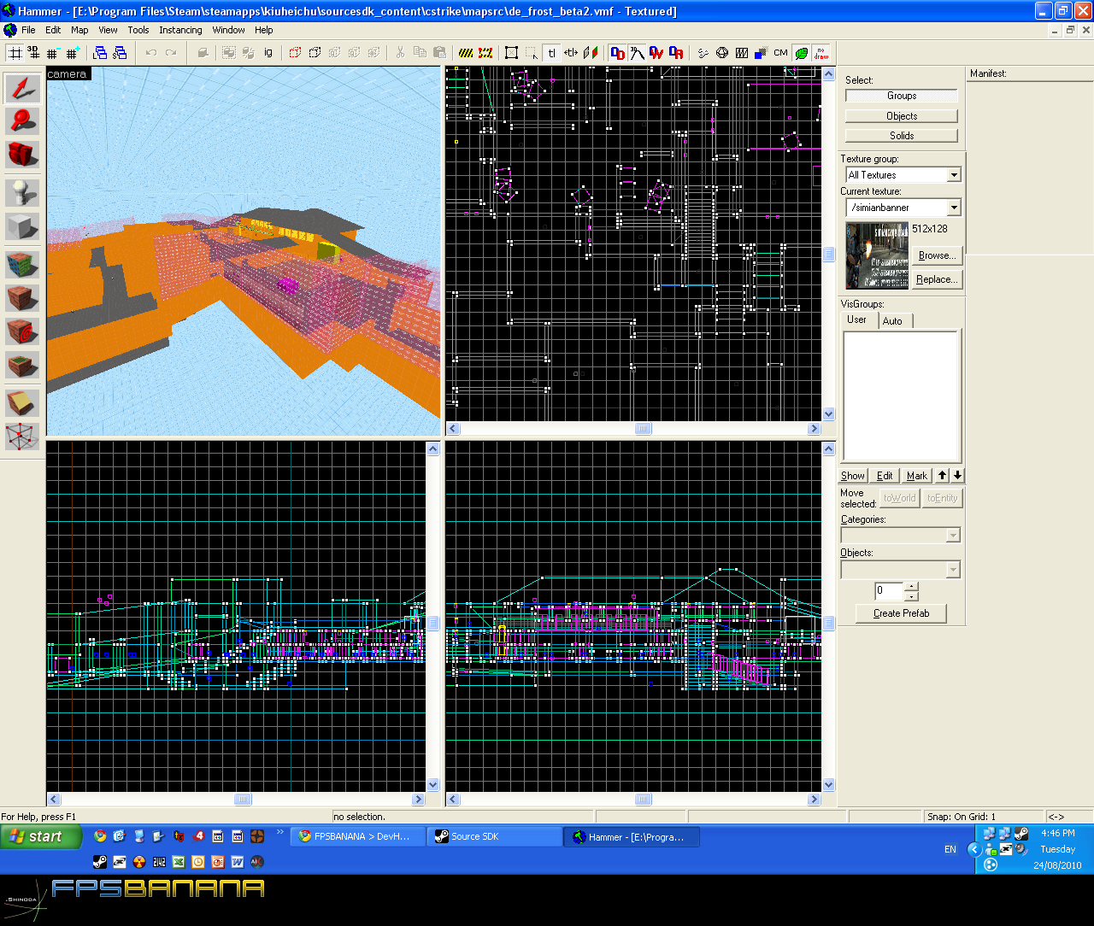Open the Instancing menu
1094x926 pixels.
180,30
